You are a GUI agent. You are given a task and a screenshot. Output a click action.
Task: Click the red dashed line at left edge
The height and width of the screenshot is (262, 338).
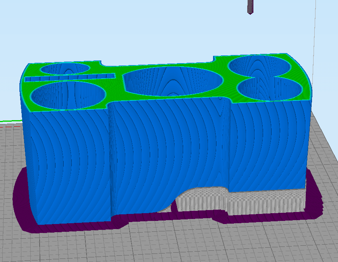pos(11,127)
